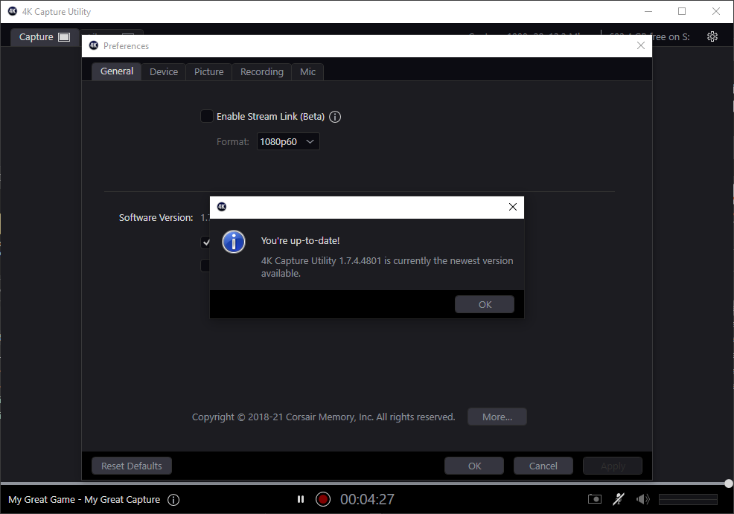Mute the speaker volume icon

pos(642,499)
